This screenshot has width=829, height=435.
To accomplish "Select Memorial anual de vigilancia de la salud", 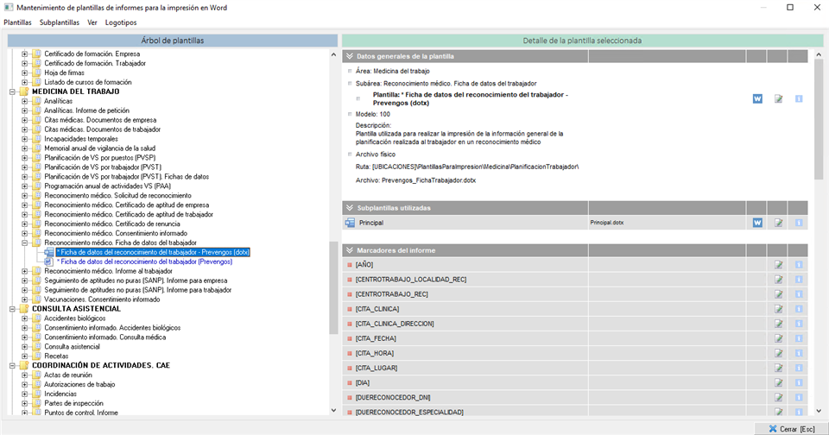I will 99,148.
